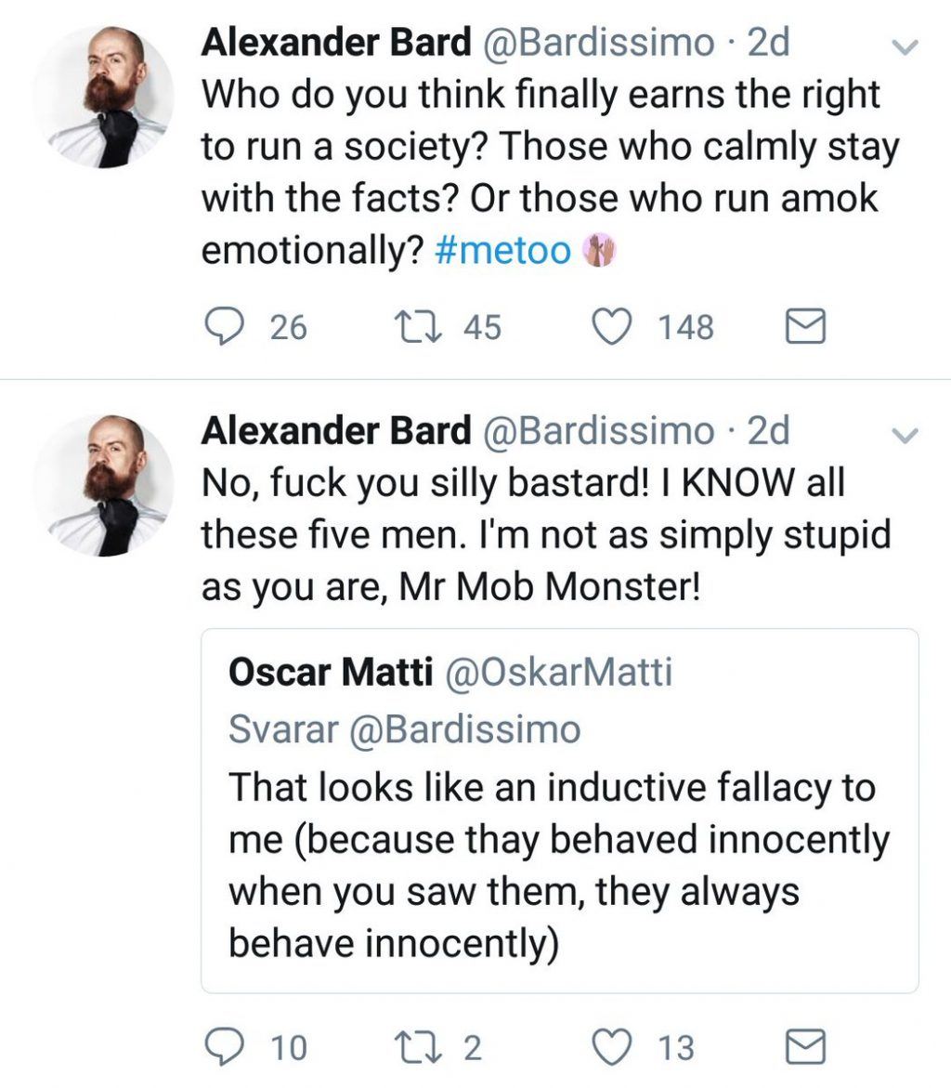Image resolution: width=951 pixels, height=1088 pixels.
Task: Open the #metoo hashtag link
Action: pyautogui.click(x=502, y=252)
